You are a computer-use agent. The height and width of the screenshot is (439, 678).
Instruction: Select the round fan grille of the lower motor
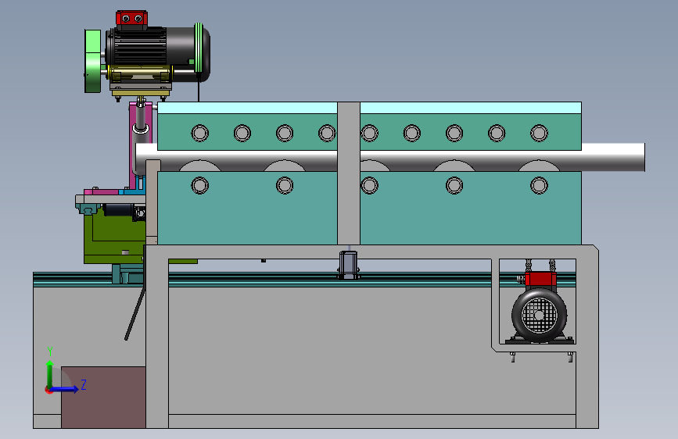539,316
